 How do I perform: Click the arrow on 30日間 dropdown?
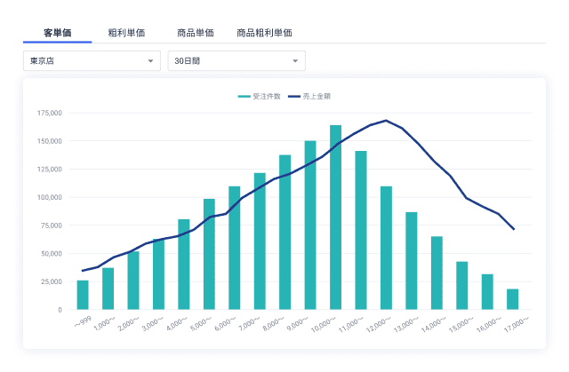[x=294, y=61]
